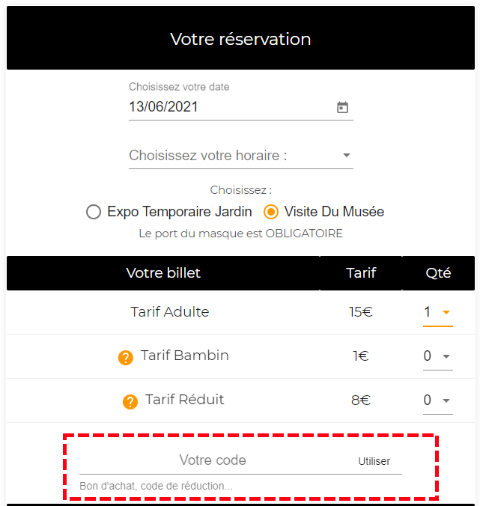The width and height of the screenshot is (480, 506).
Task: Click the Tarif Adulte label
Action: (170, 311)
